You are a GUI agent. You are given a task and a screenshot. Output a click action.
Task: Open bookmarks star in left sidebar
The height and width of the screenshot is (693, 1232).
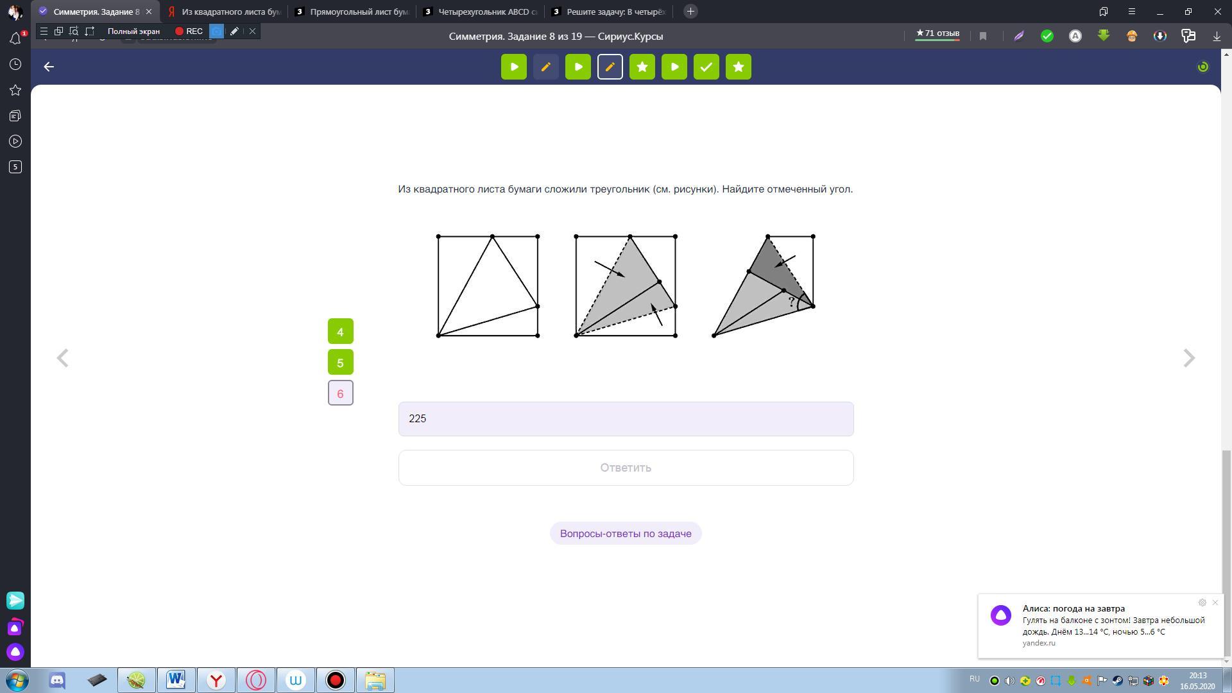[15, 90]
